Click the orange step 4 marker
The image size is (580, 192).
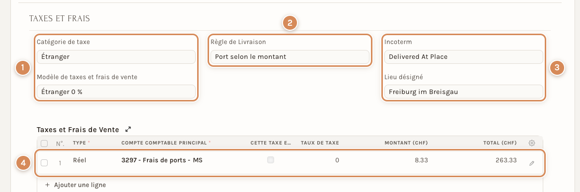(23, 163)
